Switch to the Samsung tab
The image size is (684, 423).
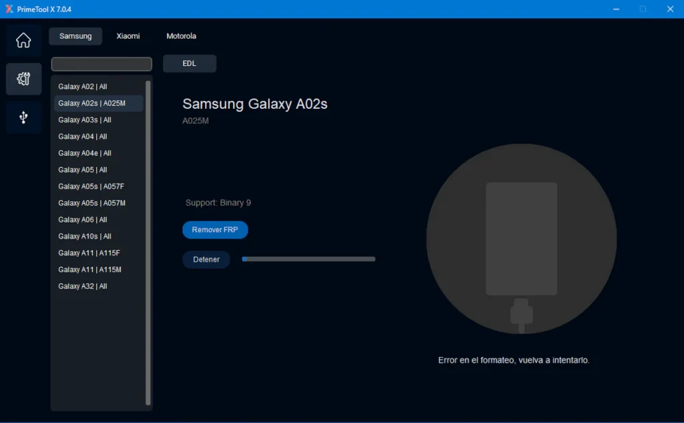(x=75, y=36)
